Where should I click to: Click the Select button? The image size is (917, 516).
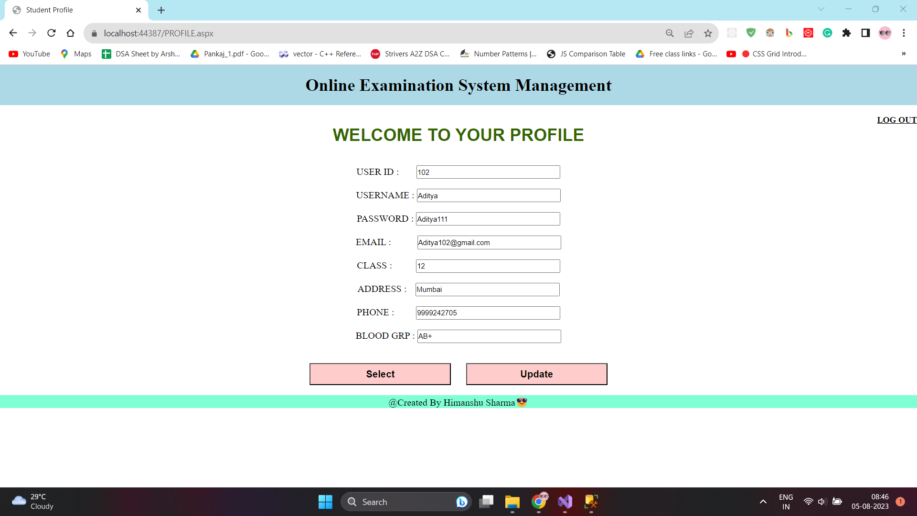tap(380, 374)
